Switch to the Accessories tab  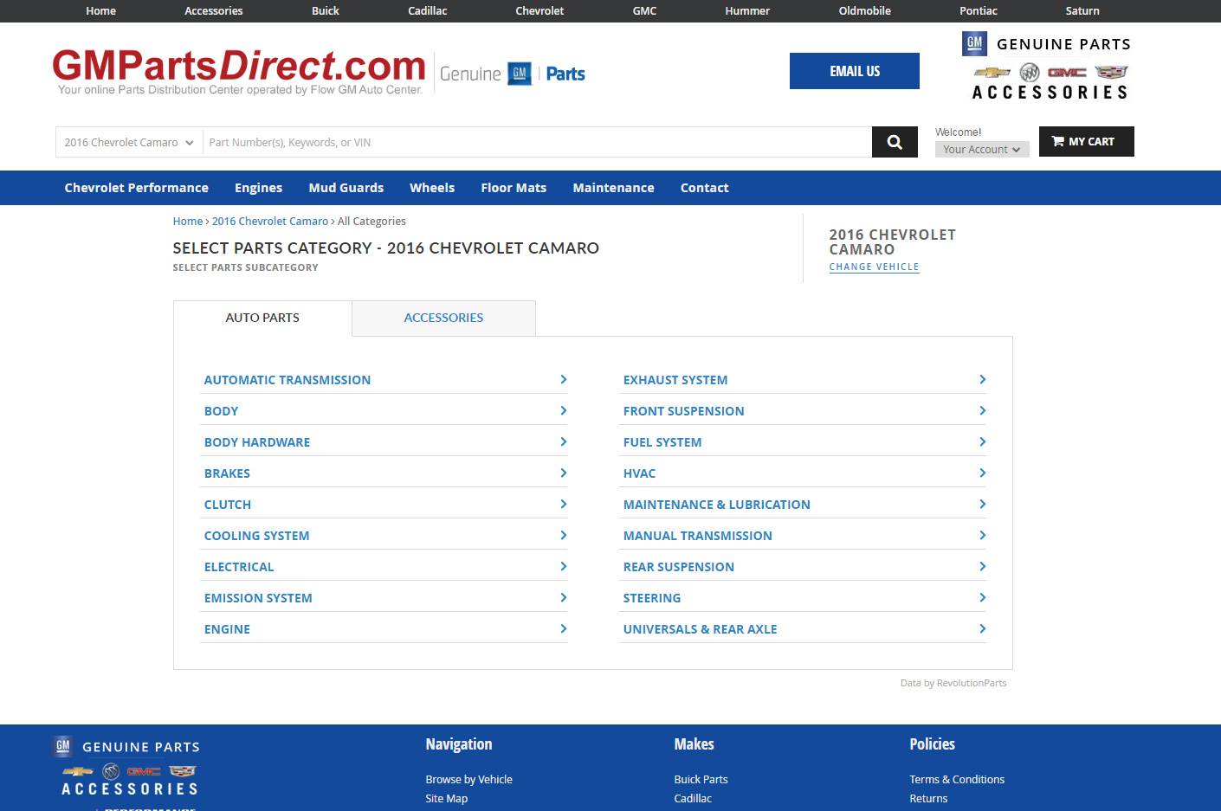point(443,318)
